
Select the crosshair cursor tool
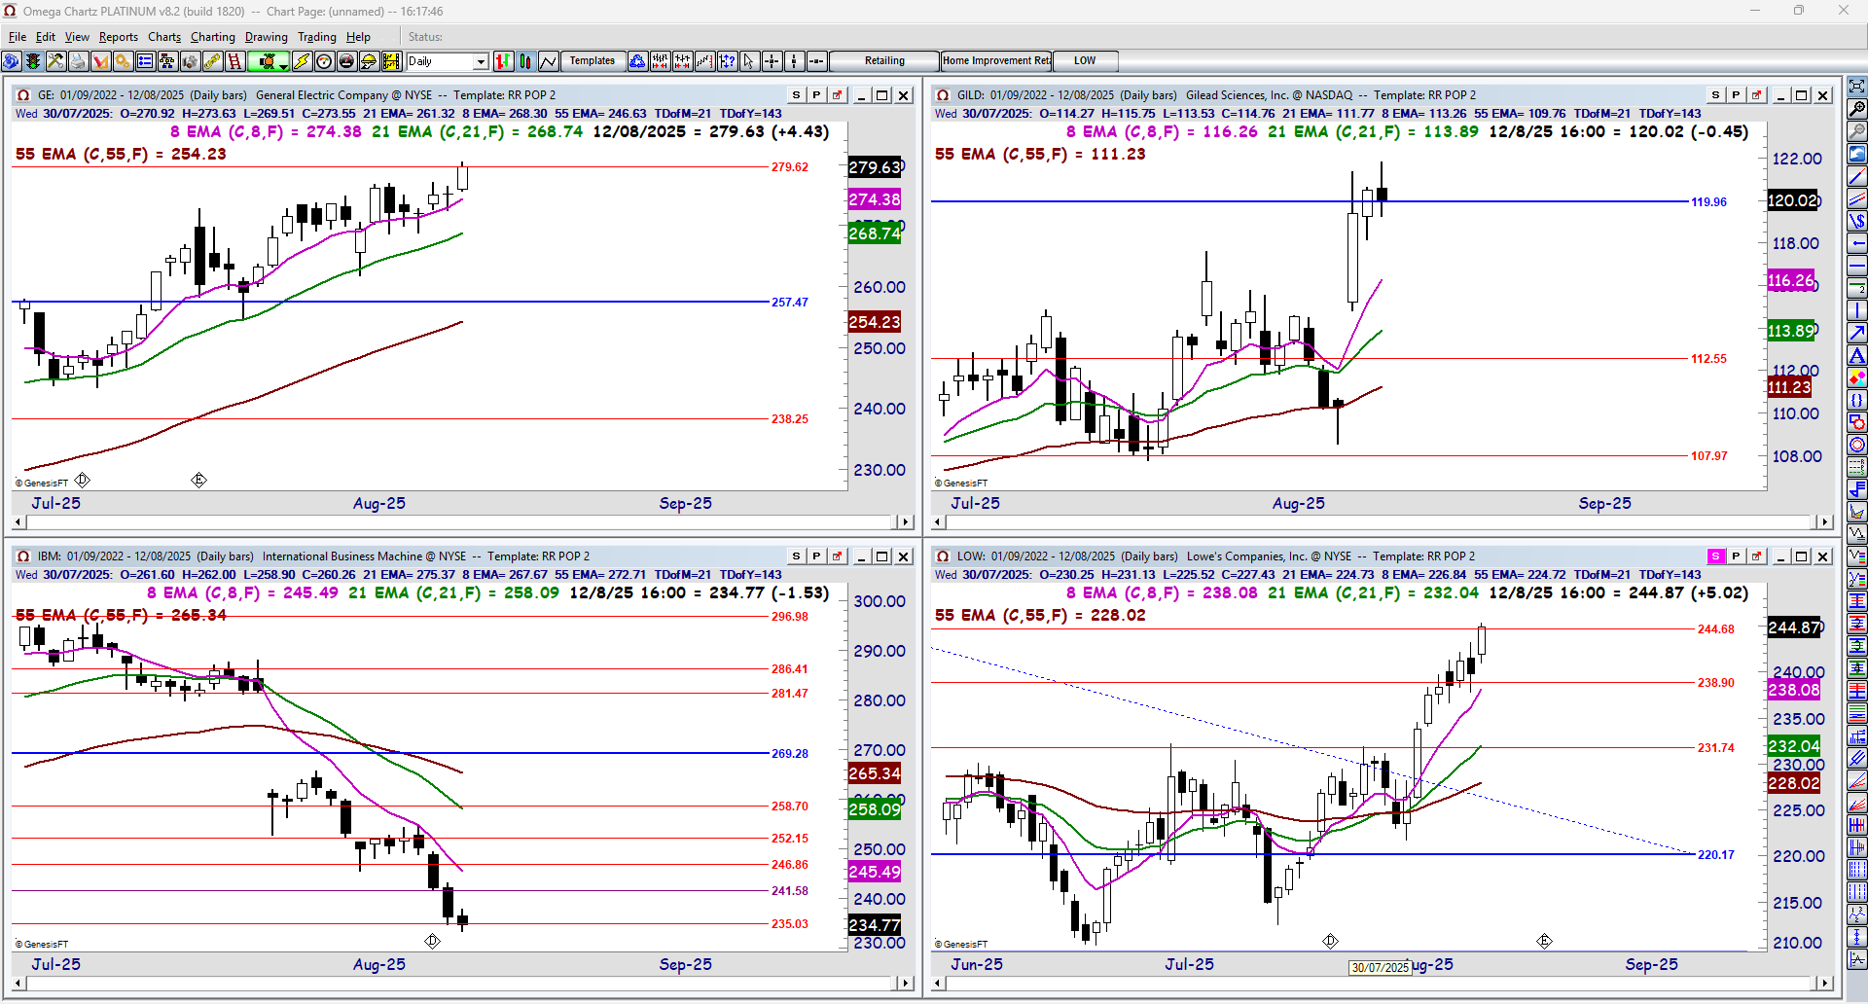click(772, 61)
